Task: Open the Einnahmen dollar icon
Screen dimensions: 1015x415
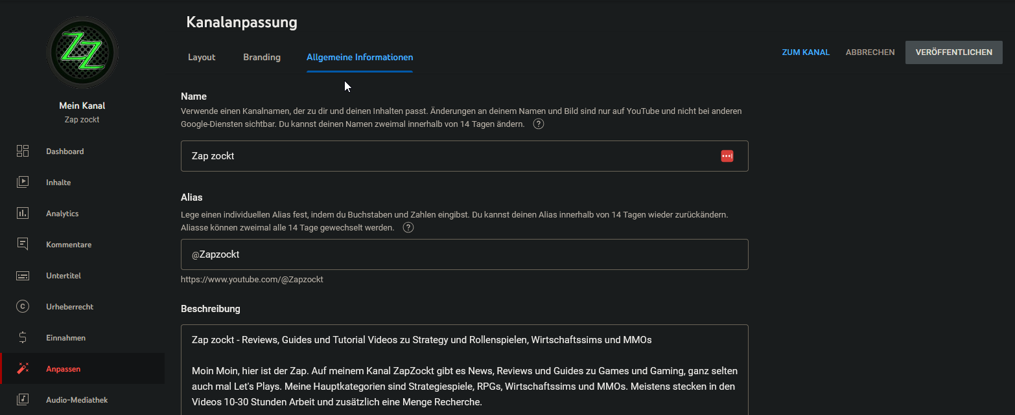Action: coord(23,337)
